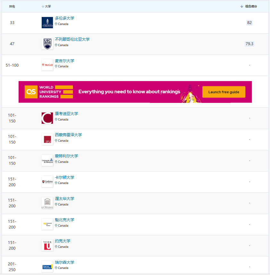270x275 pixels.
Task: Click the Ryerson University logo
Action: 47,267
